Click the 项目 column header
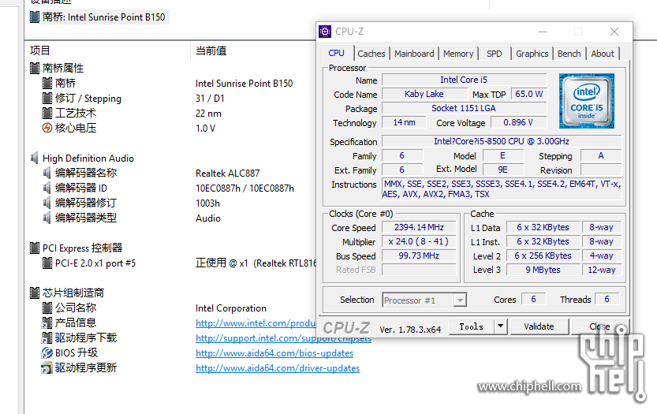This screenshot has height=414, width=657. pyautogui.click(x=40, y=50)
